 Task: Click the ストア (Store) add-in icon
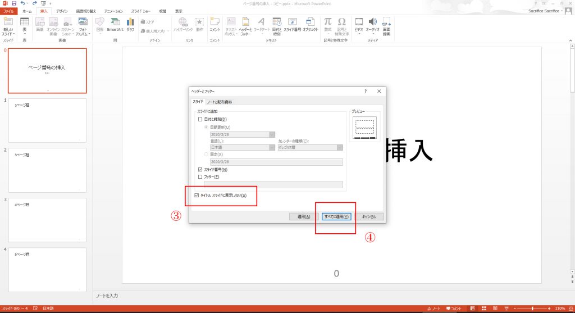click(x=148, y=22)
